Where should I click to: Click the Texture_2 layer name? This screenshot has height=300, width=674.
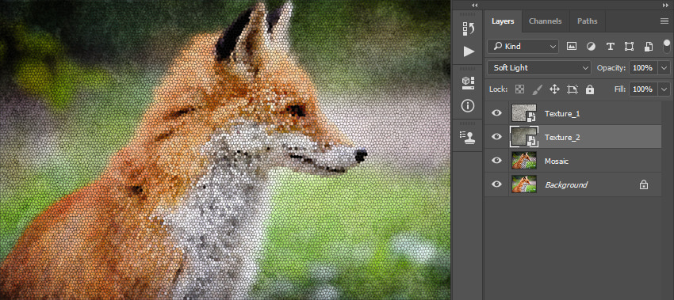[x=562, y=138]
